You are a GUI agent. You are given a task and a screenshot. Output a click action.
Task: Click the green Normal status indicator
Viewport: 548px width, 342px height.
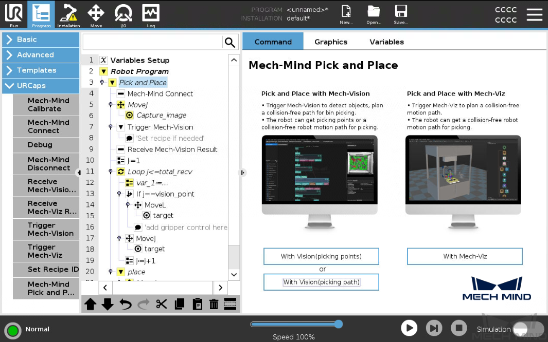13,331
